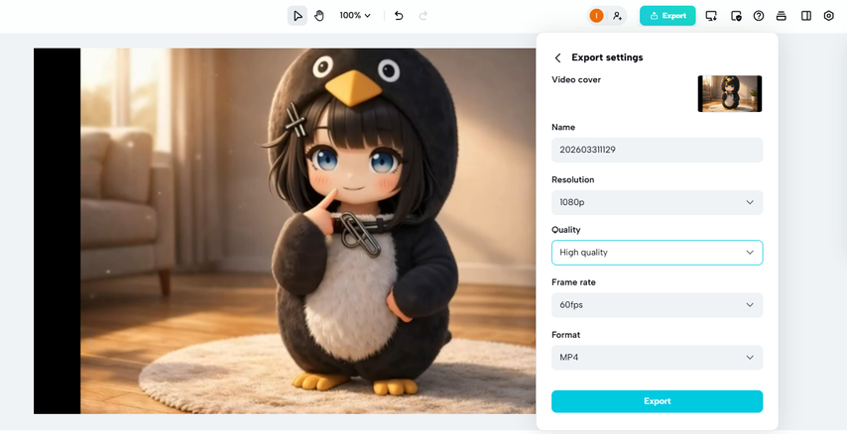Open the hexagon settings icon
This screenshot has height=434, width=847.
point(828,16)
